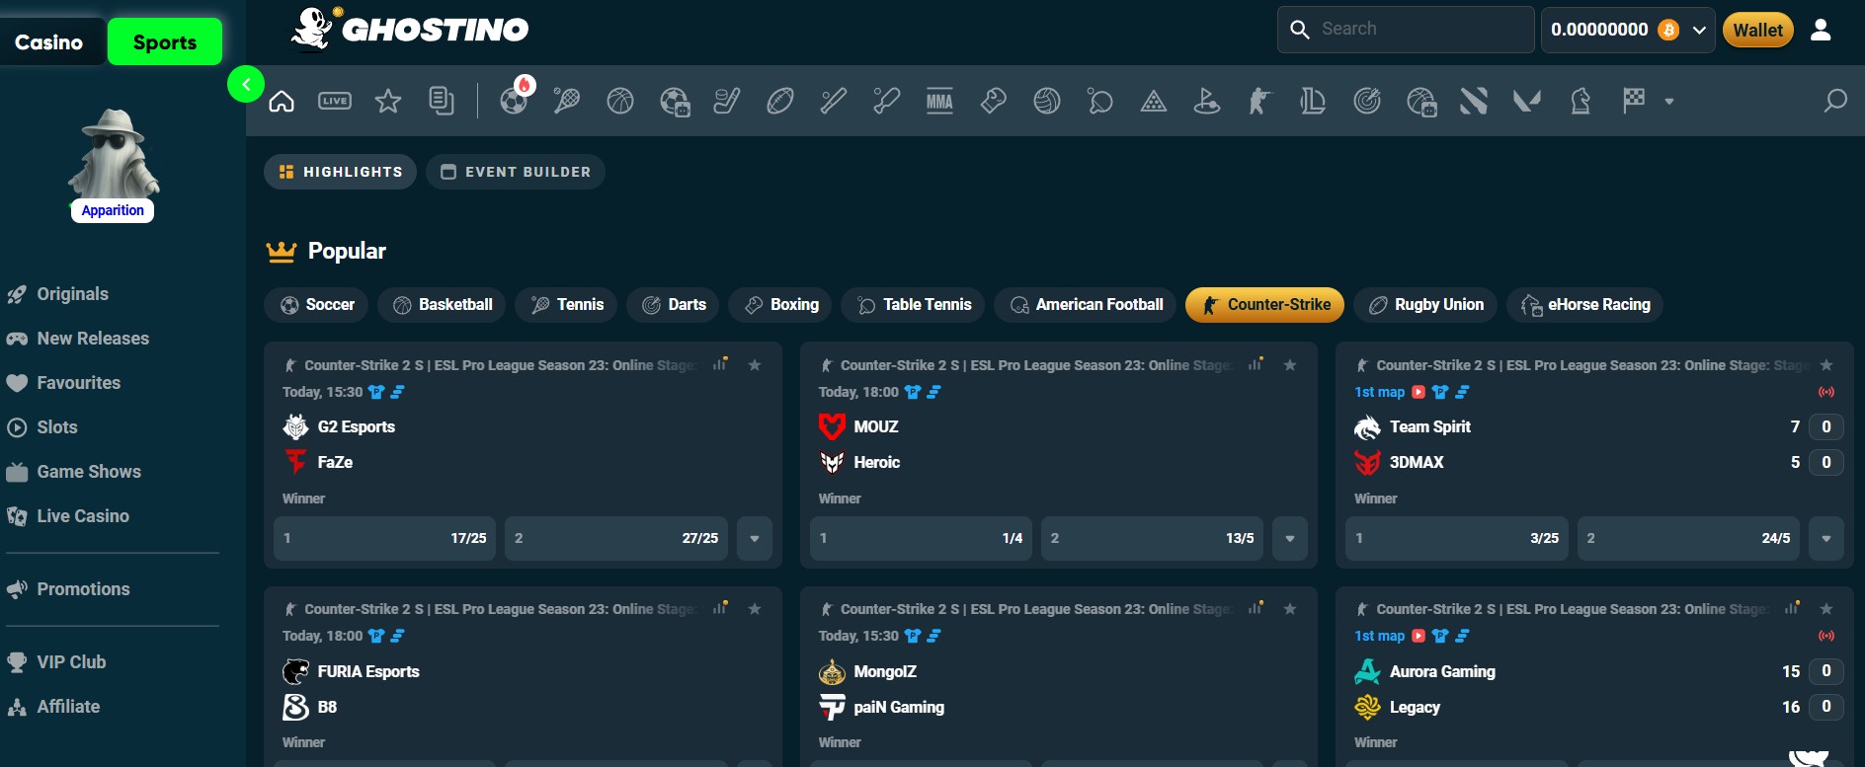This screenshot has height=767, width=1865.
Task: Select the Counter-Strike soldier icon in toolbar
Action: [x=1259, y=101]
